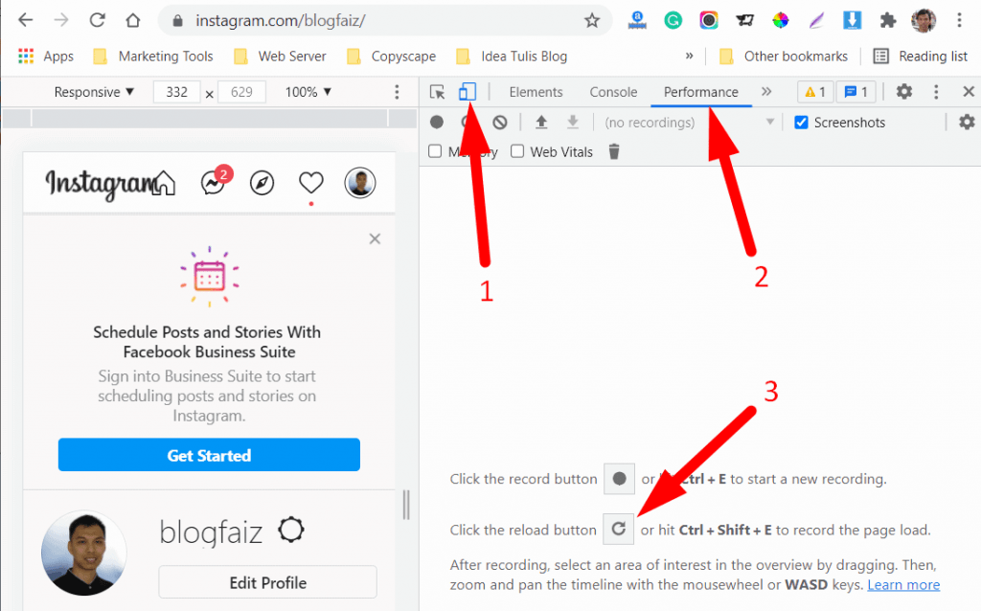Enable the Memory checkbox
The width and height of the screenshot is (981, 611).
435,151
